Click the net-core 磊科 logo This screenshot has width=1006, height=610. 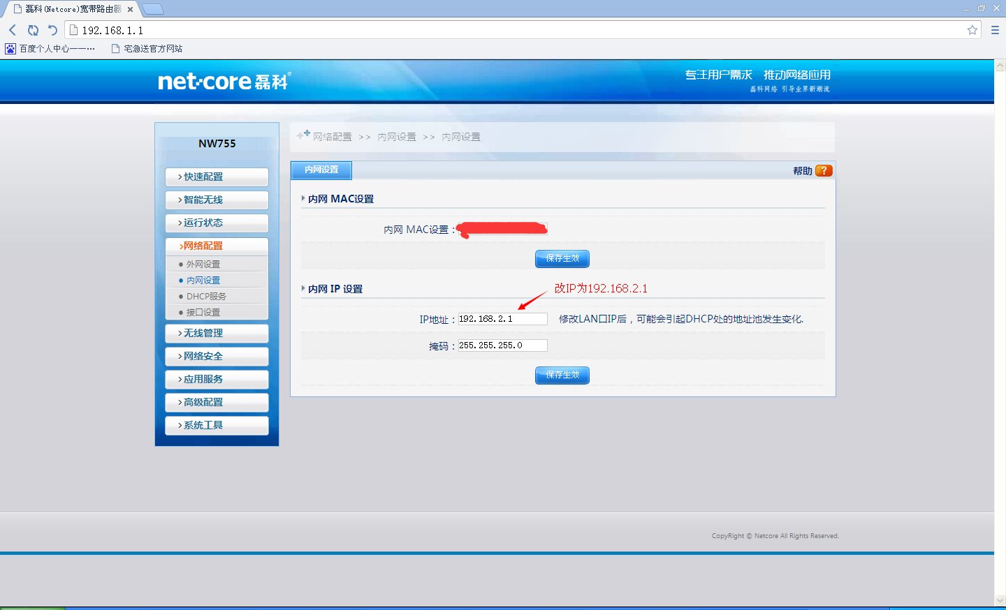pyautogui.click(x=224, y=82)
